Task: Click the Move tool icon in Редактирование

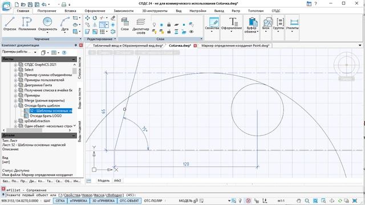Action: pos(87,18)
